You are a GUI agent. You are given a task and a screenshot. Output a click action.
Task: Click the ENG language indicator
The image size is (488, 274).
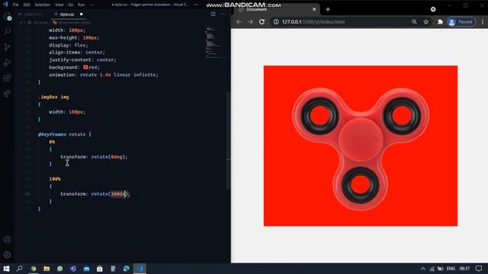click(x=451, y=269)
